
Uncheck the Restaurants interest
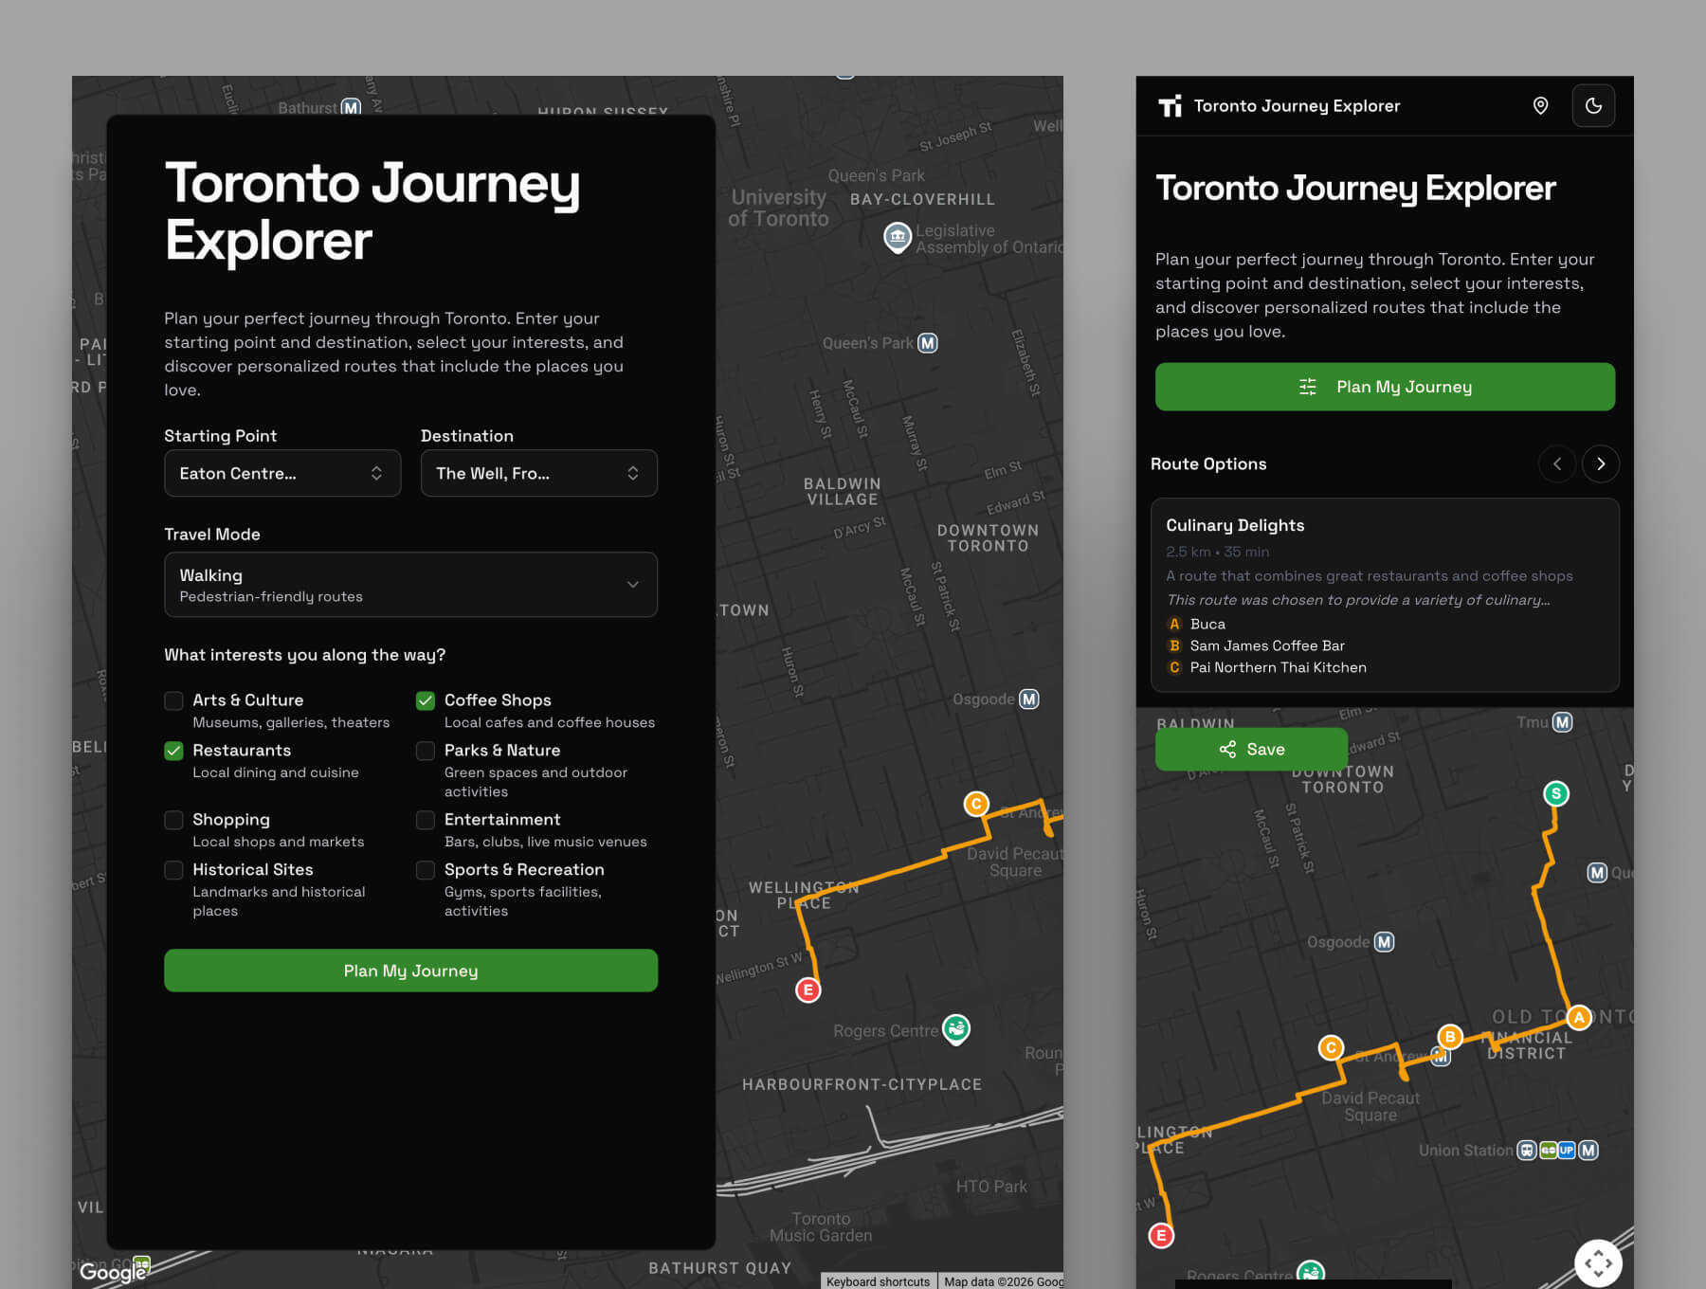pos(173,751)
